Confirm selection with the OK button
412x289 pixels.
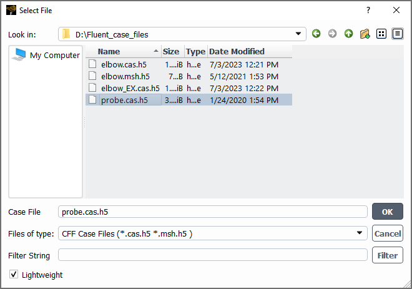387,212
